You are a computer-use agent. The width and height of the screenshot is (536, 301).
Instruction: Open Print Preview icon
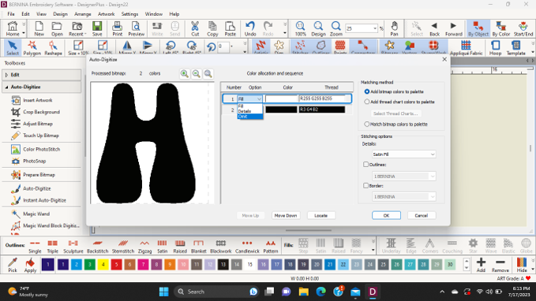(136, 28)
